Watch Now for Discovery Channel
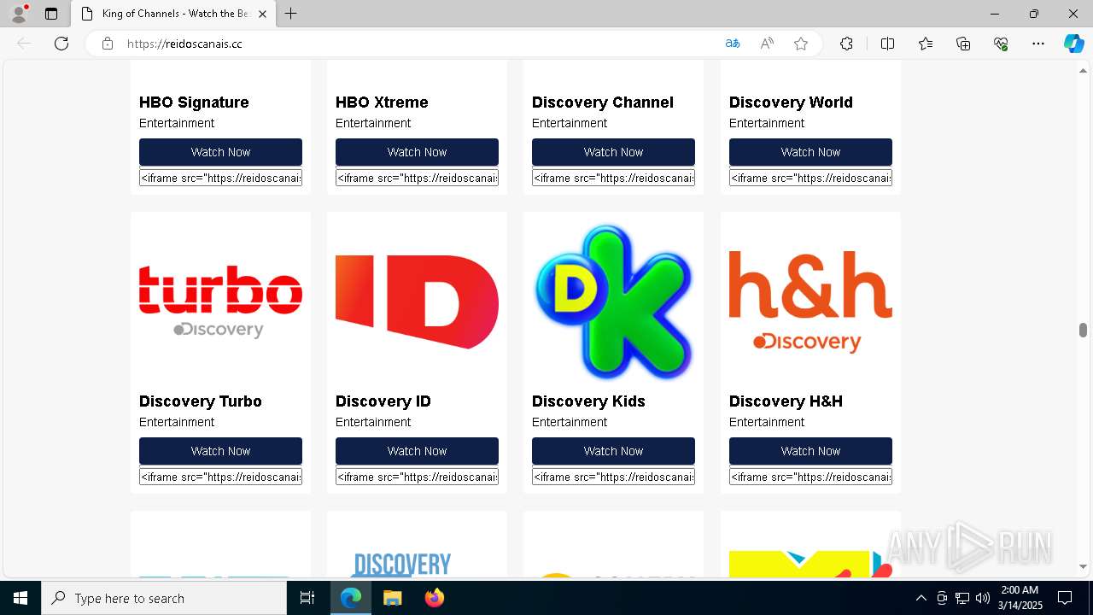 613,152
